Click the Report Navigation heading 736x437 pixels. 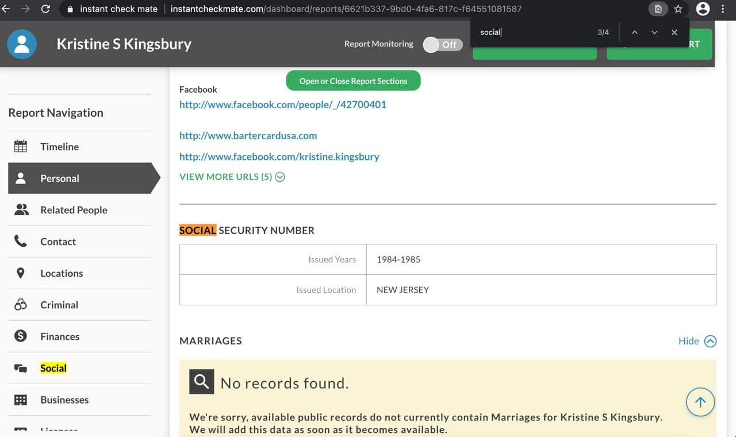[x=56, y=113]
